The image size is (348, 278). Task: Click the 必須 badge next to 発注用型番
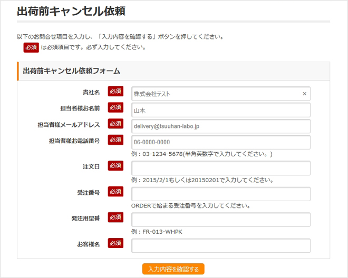coord(115,217)
